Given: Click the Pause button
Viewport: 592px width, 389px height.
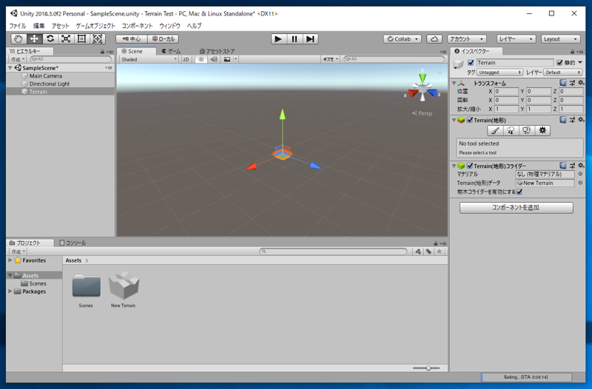Looking at the screenshot, I should [x=295, y=39].
